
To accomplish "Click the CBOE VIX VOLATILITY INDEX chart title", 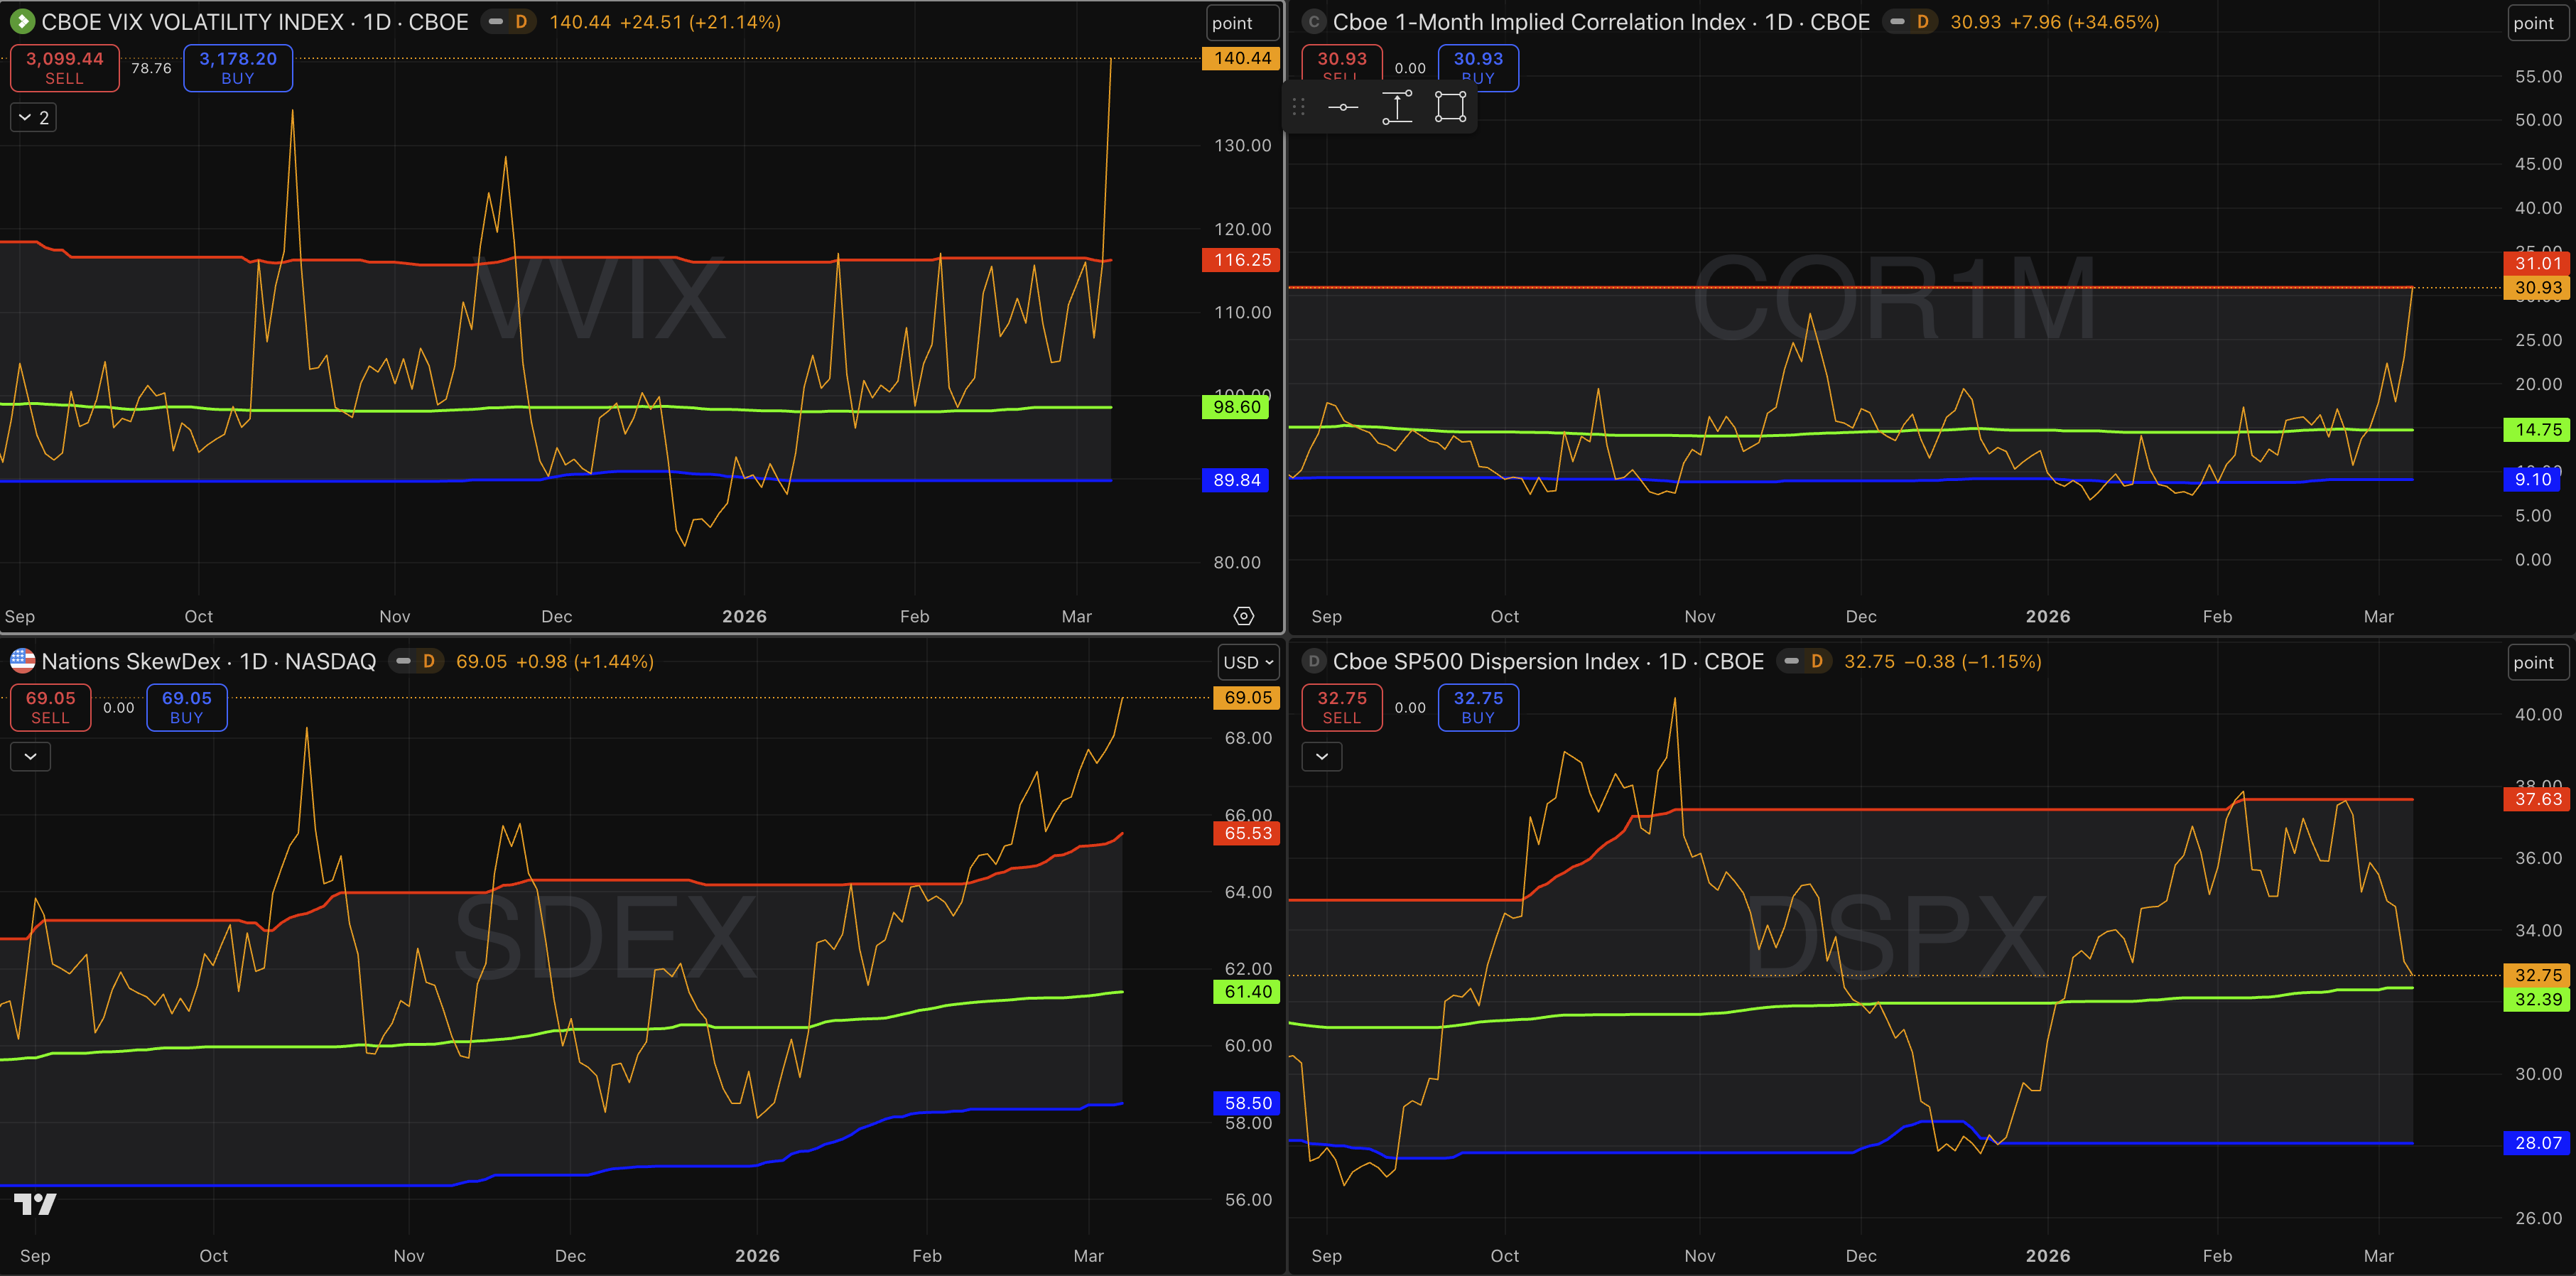I will coord(255,22).
